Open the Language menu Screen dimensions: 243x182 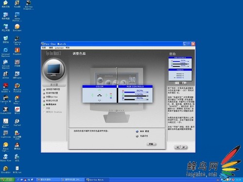click(59, 48)
